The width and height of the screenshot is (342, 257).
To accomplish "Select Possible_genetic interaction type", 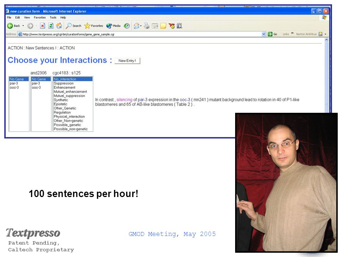I will point(73,125).
